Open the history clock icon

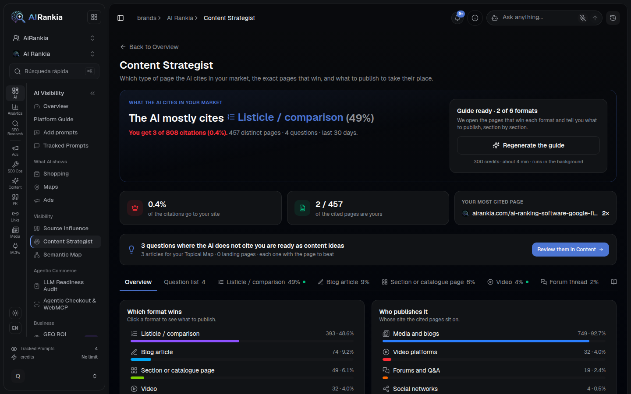point(613,18)
